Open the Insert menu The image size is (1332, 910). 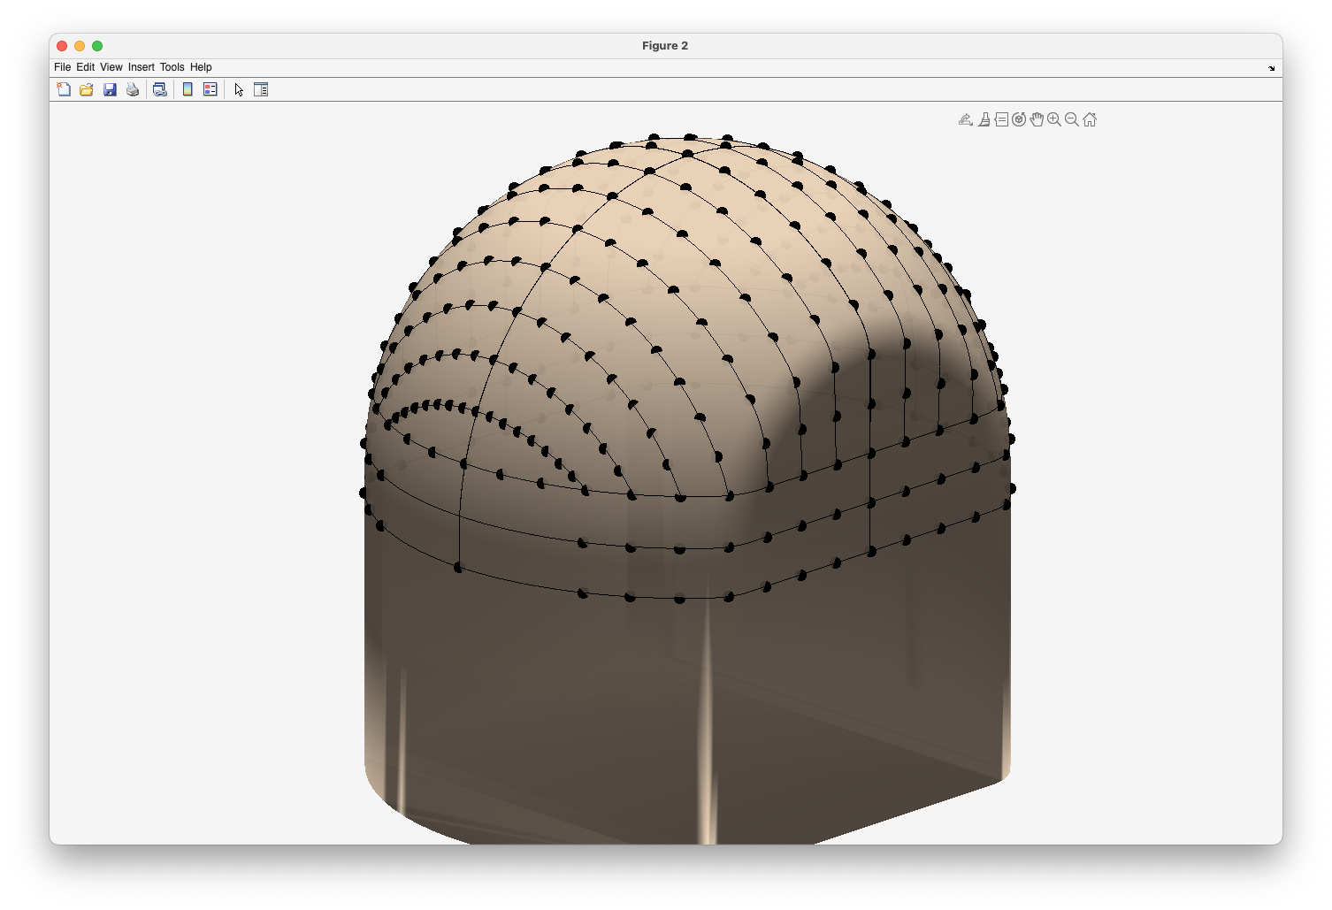coord(141,67)
